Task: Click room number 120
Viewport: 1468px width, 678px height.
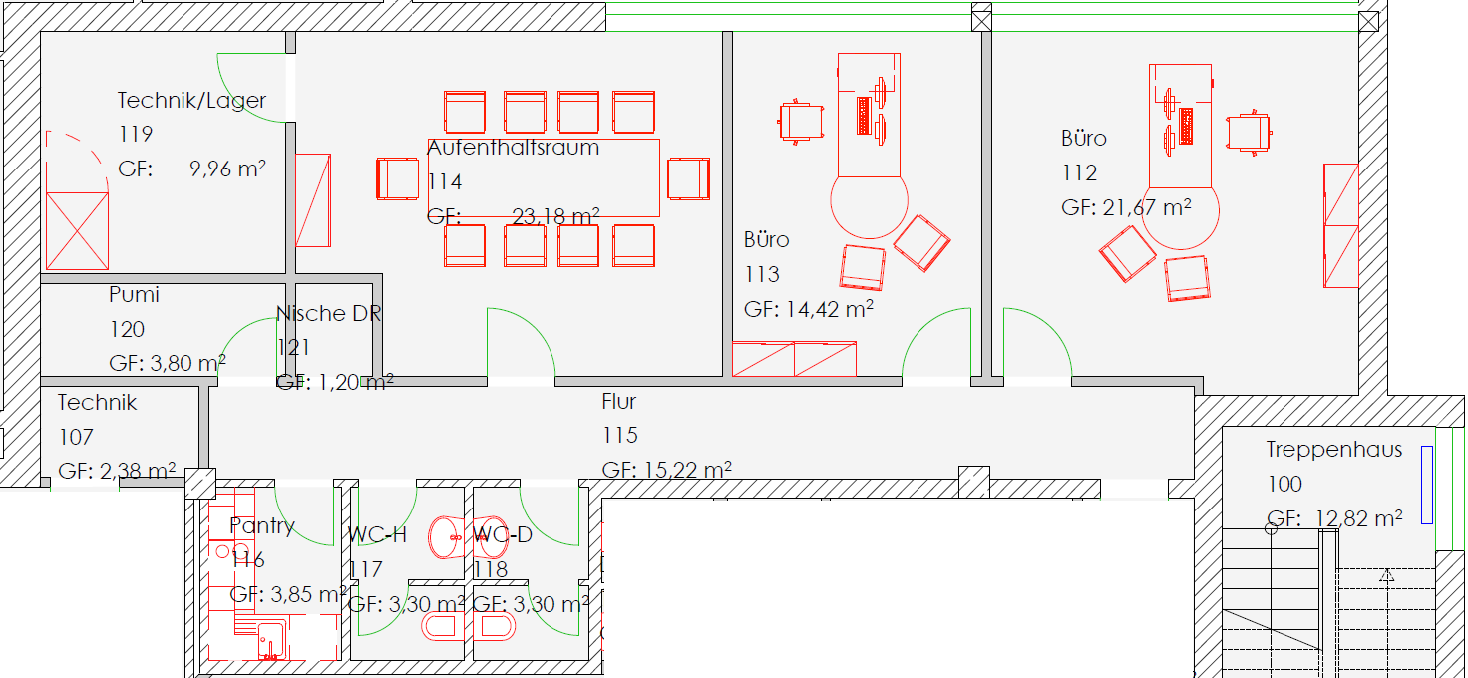Action: click(x=127, y=330)
